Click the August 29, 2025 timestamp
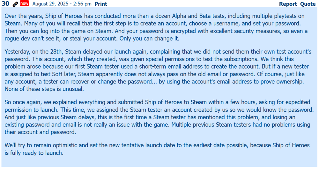 (x=61, y=4)
